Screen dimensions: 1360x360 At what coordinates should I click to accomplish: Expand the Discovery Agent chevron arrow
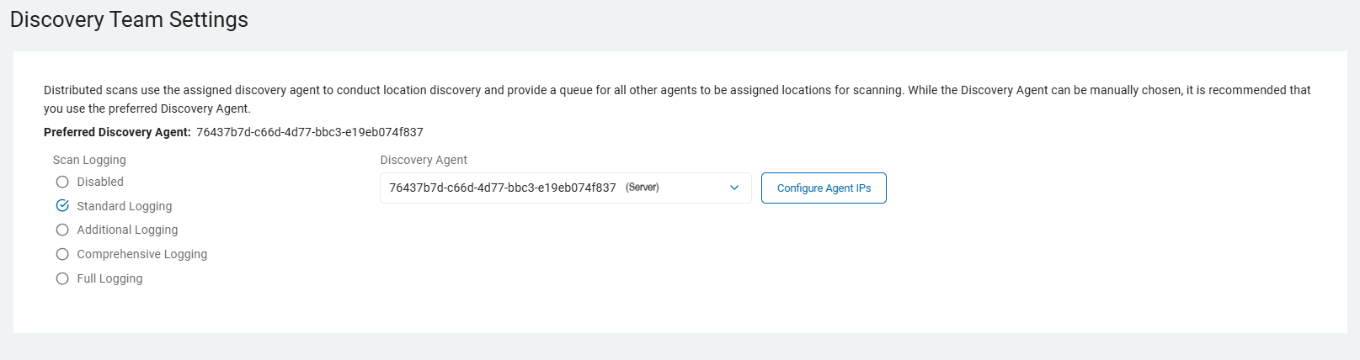tap(734, 188)
